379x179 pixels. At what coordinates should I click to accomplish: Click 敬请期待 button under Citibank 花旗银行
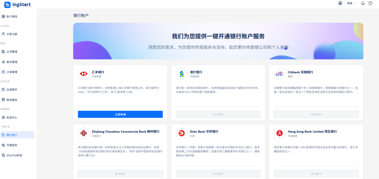point(316,114)
